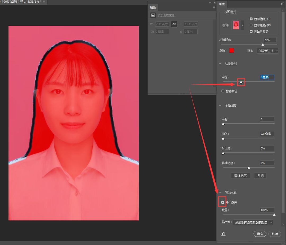
Task: Click the 清除选区 button
Action: pos(240,176)
